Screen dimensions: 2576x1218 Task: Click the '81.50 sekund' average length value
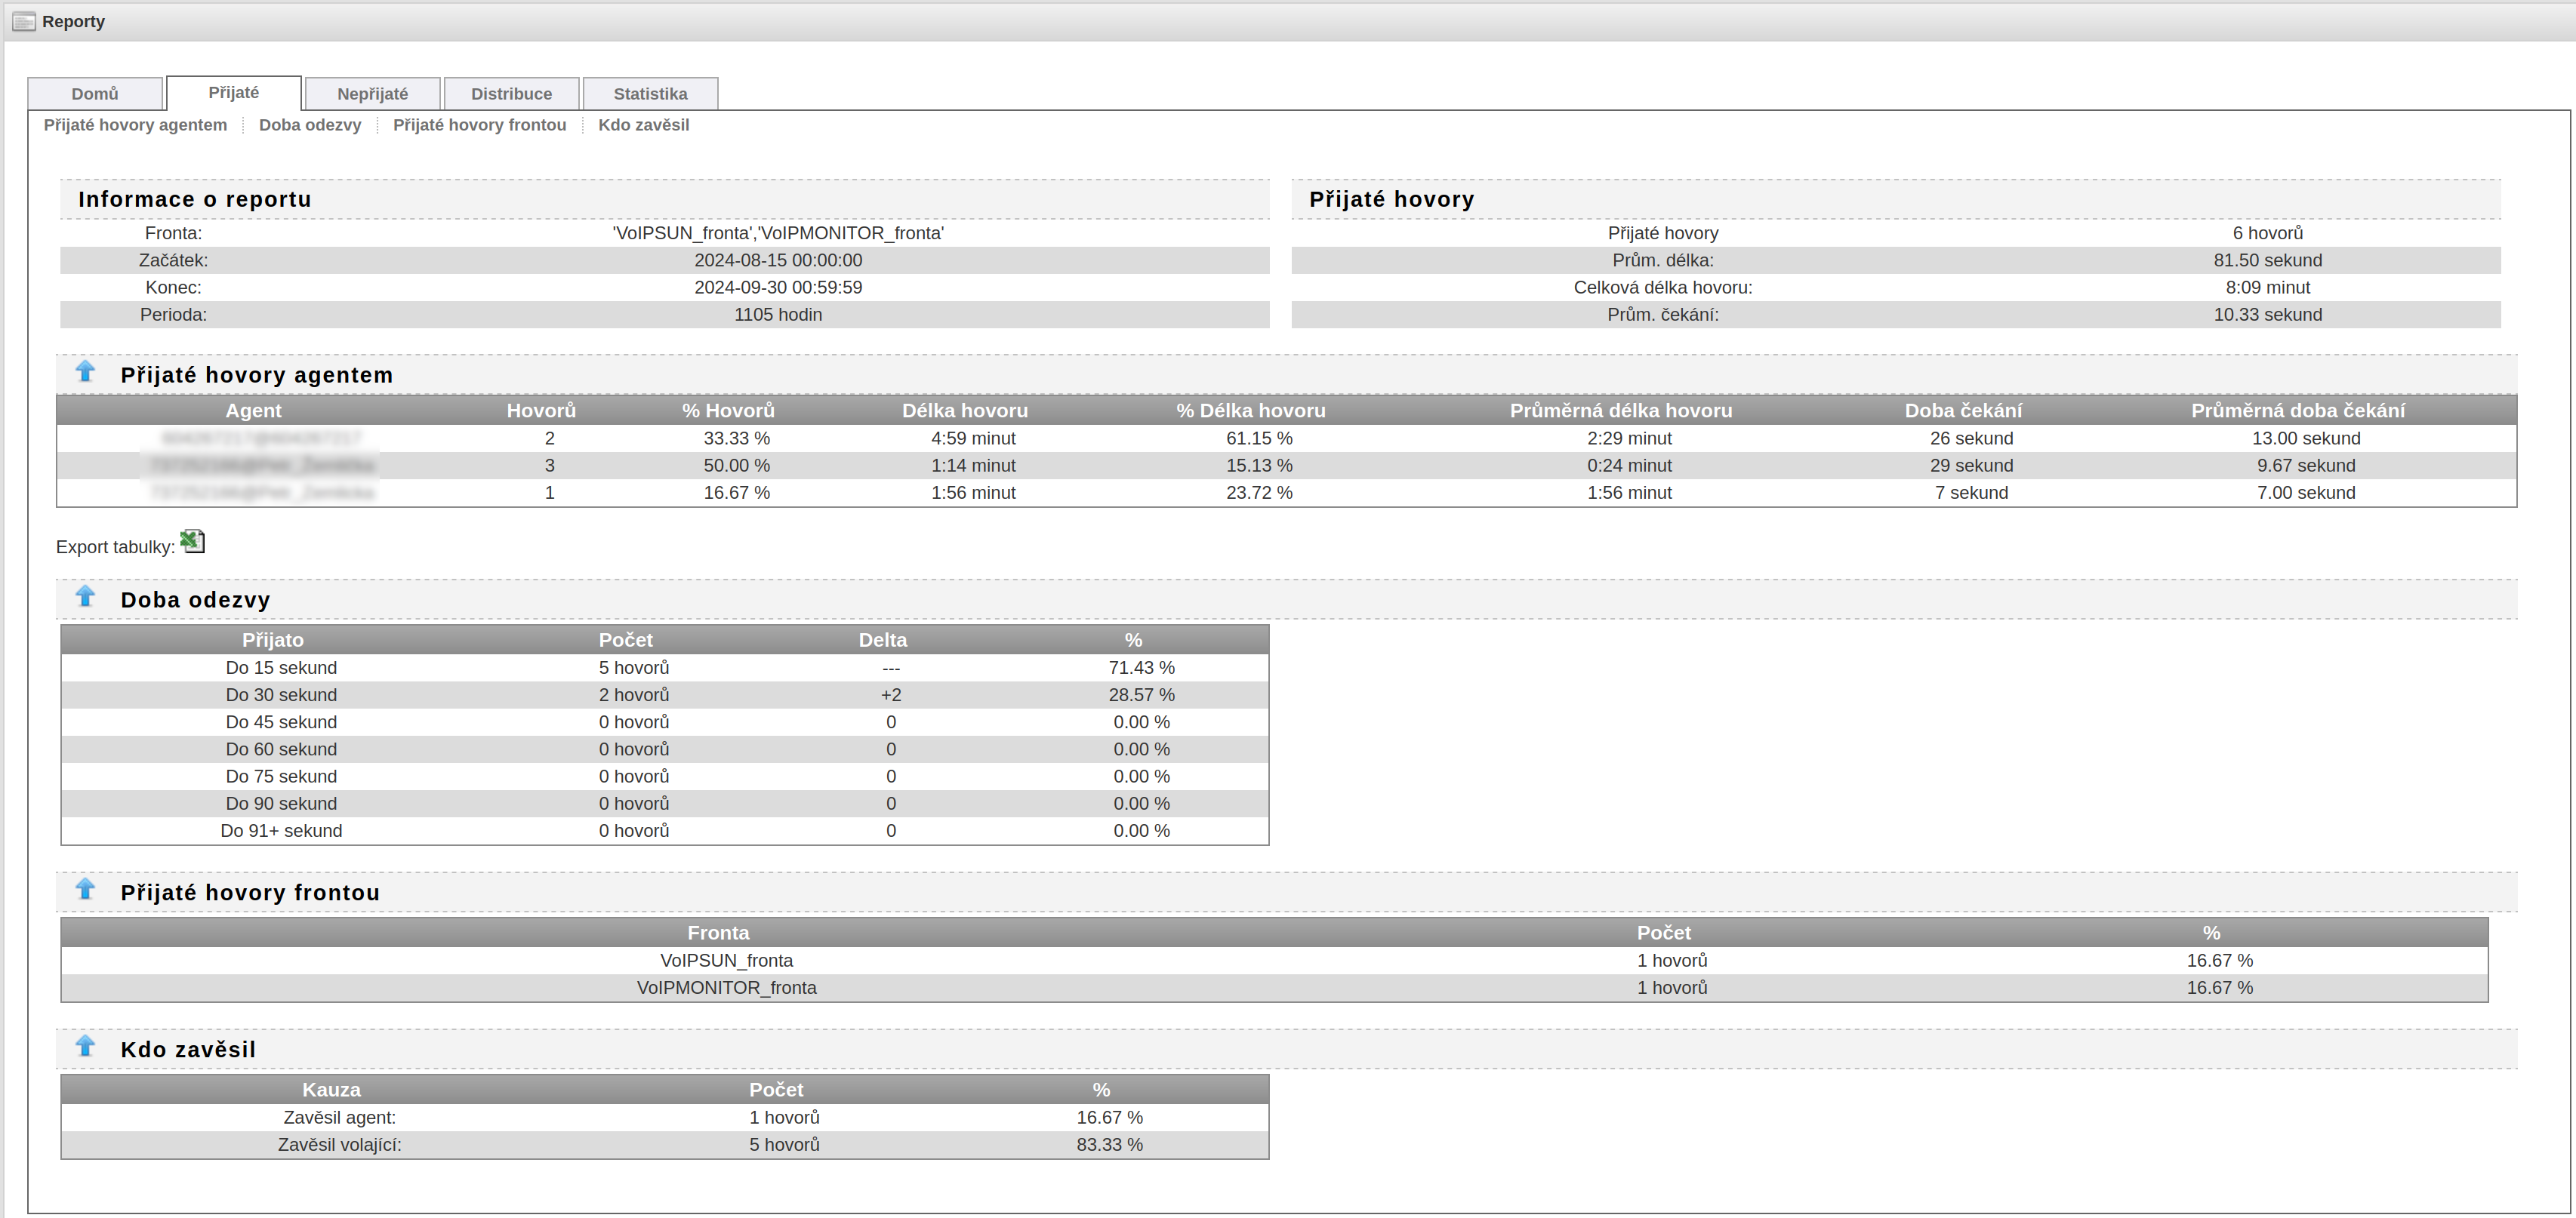(x=2267, y=260)
